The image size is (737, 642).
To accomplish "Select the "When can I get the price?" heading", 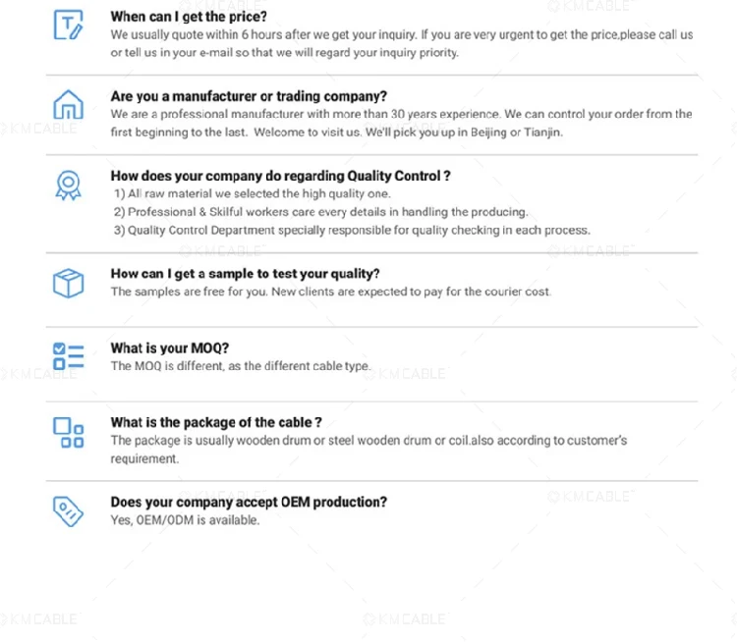I will (x=189, y=17).
